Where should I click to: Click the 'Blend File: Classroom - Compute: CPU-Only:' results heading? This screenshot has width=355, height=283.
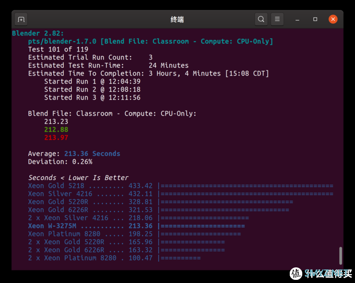(112, 114)
